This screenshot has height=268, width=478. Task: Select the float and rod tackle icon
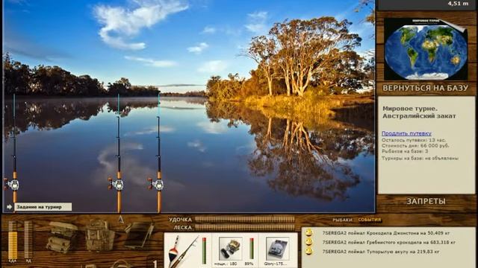coord(183,251)
